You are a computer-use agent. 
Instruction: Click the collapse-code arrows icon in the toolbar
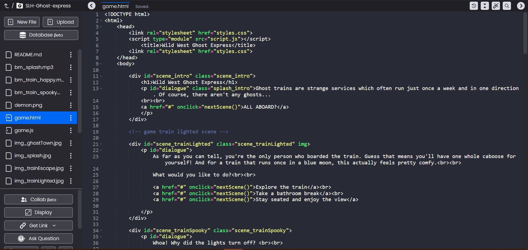pyautogui.click(x=485, y=6)
